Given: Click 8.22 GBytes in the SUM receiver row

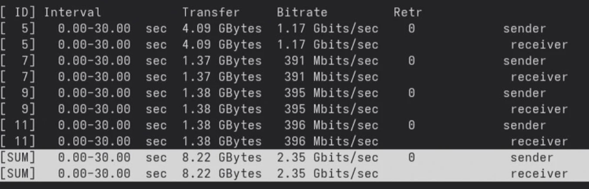Looking at the screenshot, I should (x=222, y=174).
